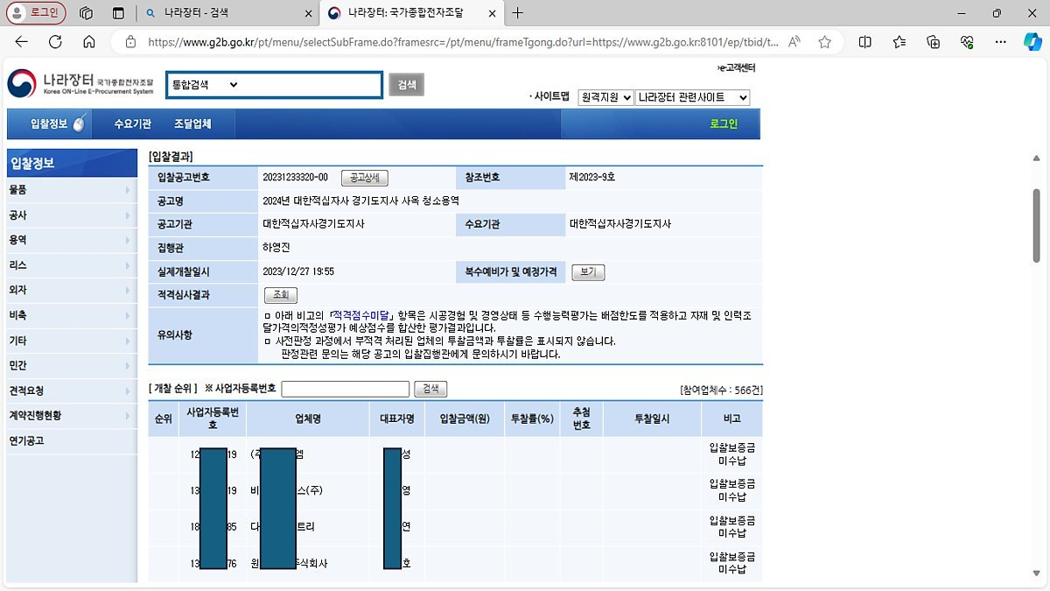Open the 원격지원 dropdown
The height and width of the screenshot is (591, 1050).
(605, 97)
